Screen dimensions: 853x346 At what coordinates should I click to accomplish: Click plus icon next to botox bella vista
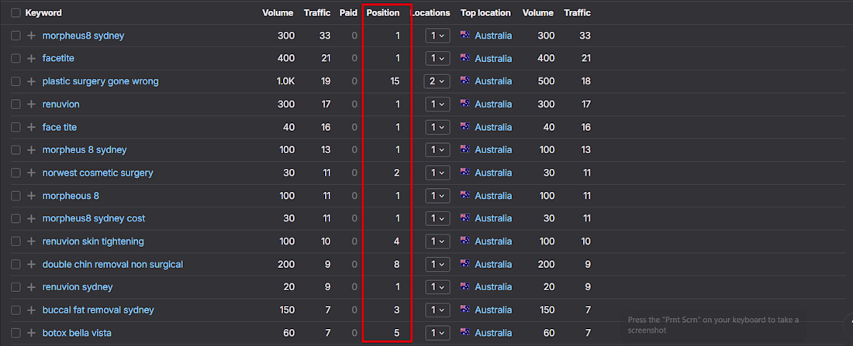[x=32, y=333]
